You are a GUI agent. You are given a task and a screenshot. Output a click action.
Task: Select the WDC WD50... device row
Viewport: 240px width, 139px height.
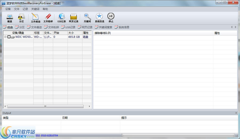(47, 37)
